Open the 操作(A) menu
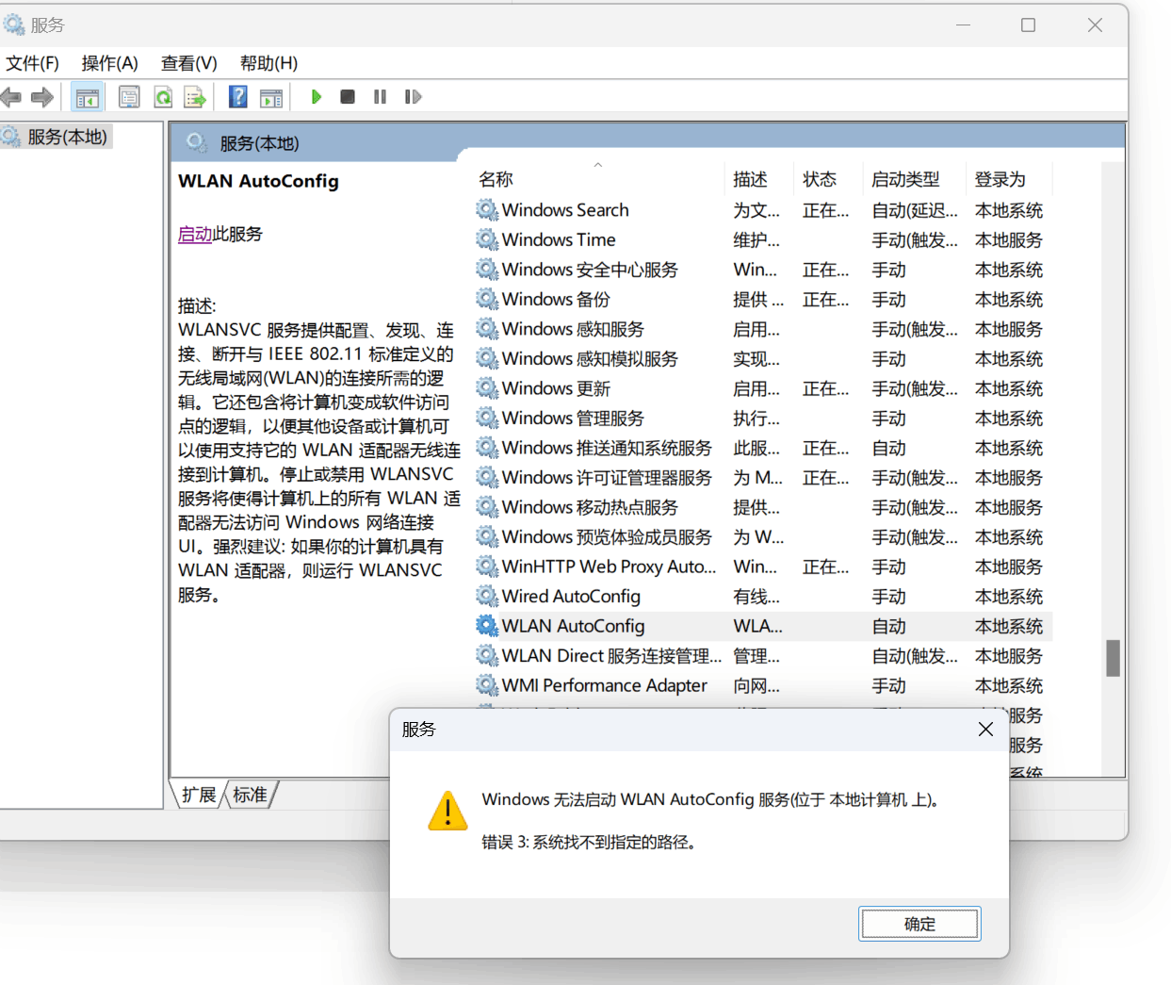Viewport: 1171px width, 985px height. coord(109,63)
